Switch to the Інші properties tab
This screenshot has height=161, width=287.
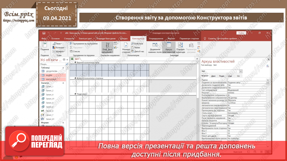coord(230,76)
